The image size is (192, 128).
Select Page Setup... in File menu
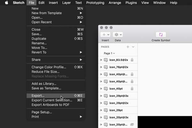pyautogui.click(x=56, y=112)
